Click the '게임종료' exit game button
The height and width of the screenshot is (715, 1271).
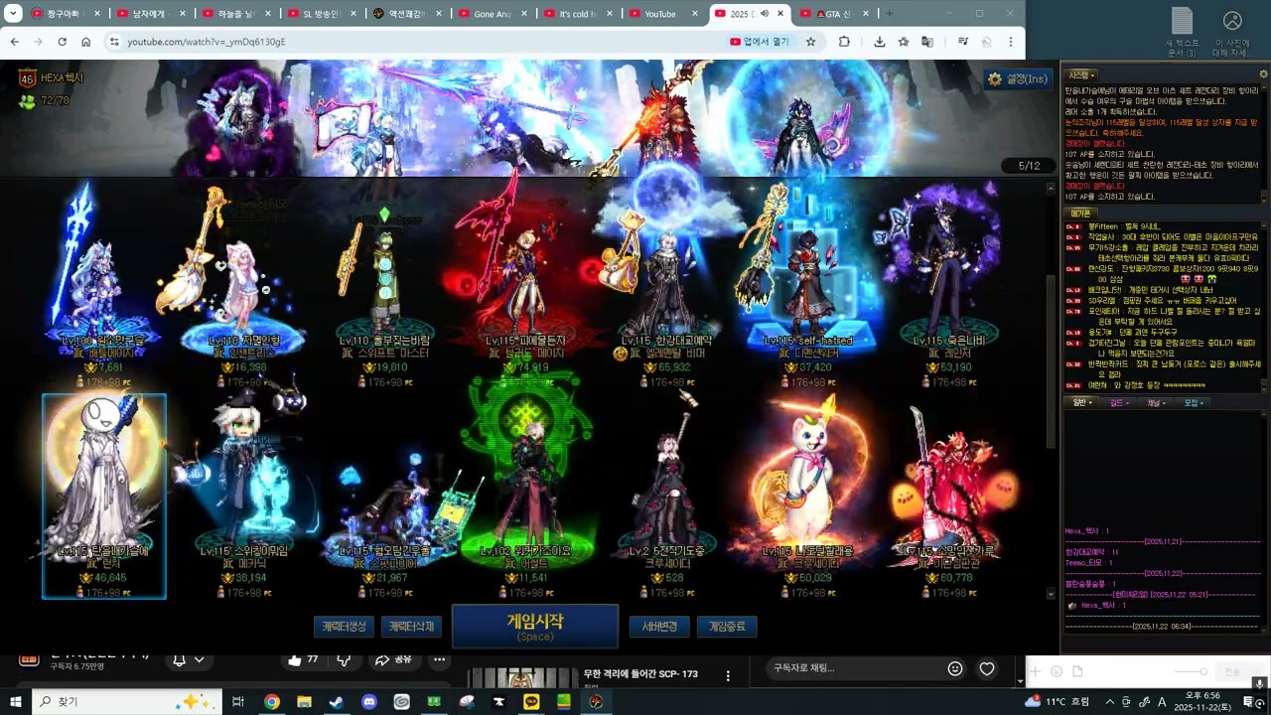[x=727, y=627]
